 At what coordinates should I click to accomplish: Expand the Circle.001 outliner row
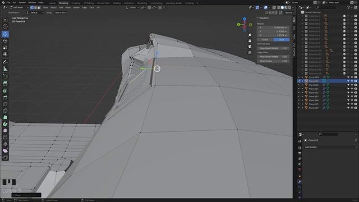pos(302,77)
